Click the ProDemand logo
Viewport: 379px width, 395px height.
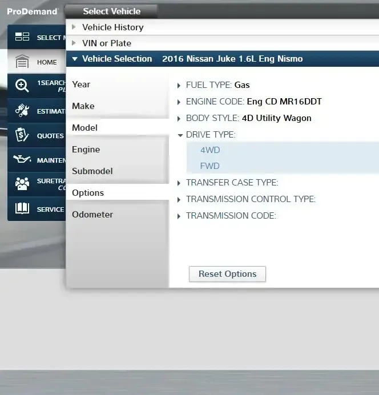tap(33, 11)
